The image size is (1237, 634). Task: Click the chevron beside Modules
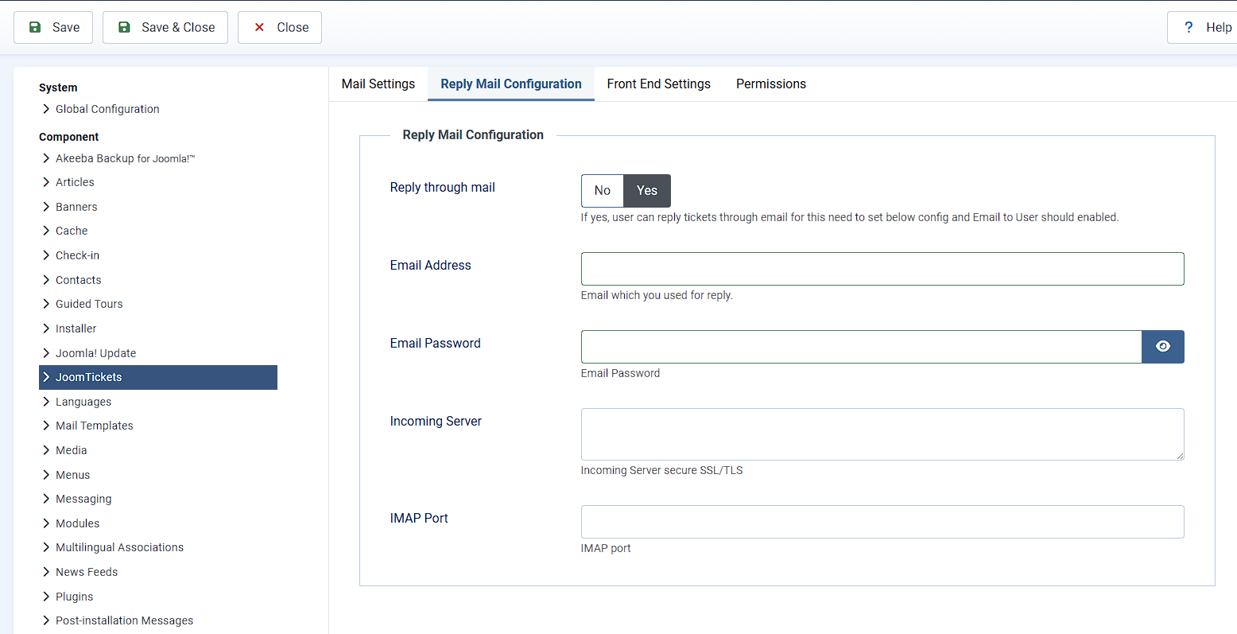click(x=46, y=523)
